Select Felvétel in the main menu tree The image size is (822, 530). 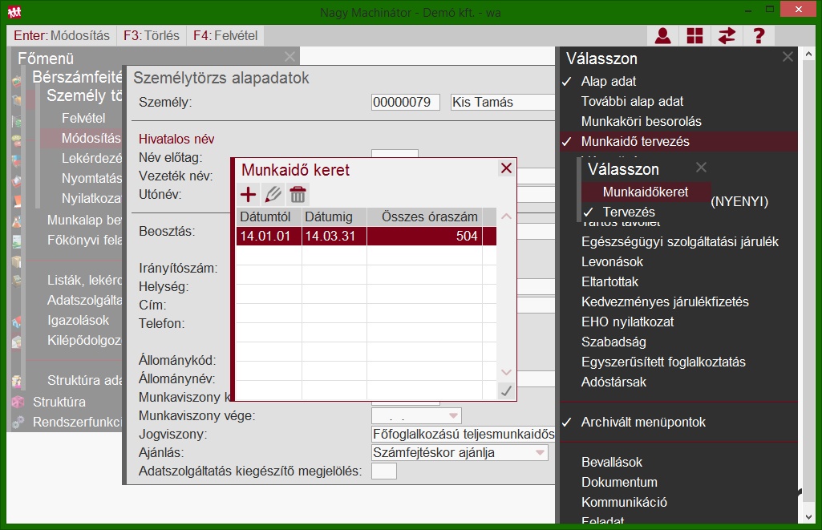point(83,118)
